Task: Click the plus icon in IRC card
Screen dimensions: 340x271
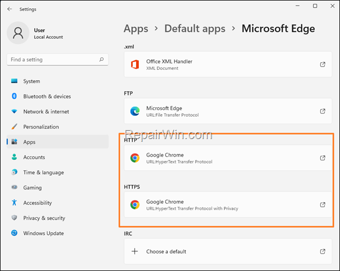Action: pos(134,251)
